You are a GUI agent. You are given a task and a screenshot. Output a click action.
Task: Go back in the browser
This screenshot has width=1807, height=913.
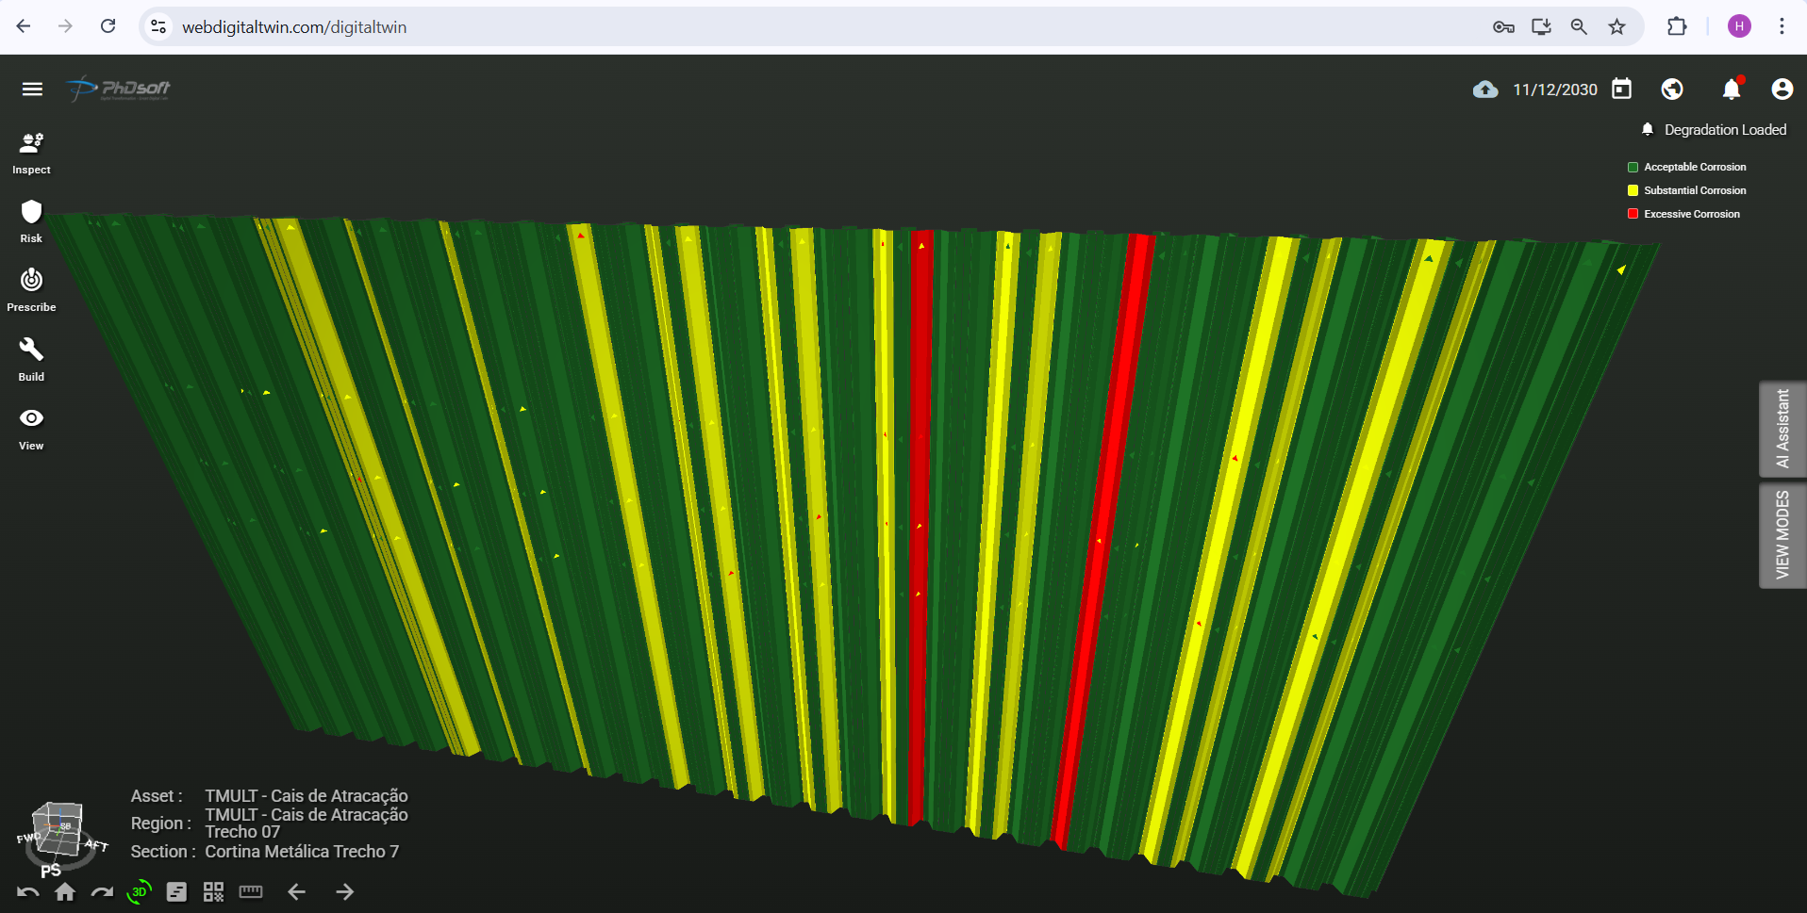(x=24, y=26)
